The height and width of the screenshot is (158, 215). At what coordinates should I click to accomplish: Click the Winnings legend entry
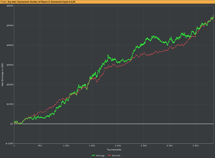pyautogui.click(x=98, y=156)
